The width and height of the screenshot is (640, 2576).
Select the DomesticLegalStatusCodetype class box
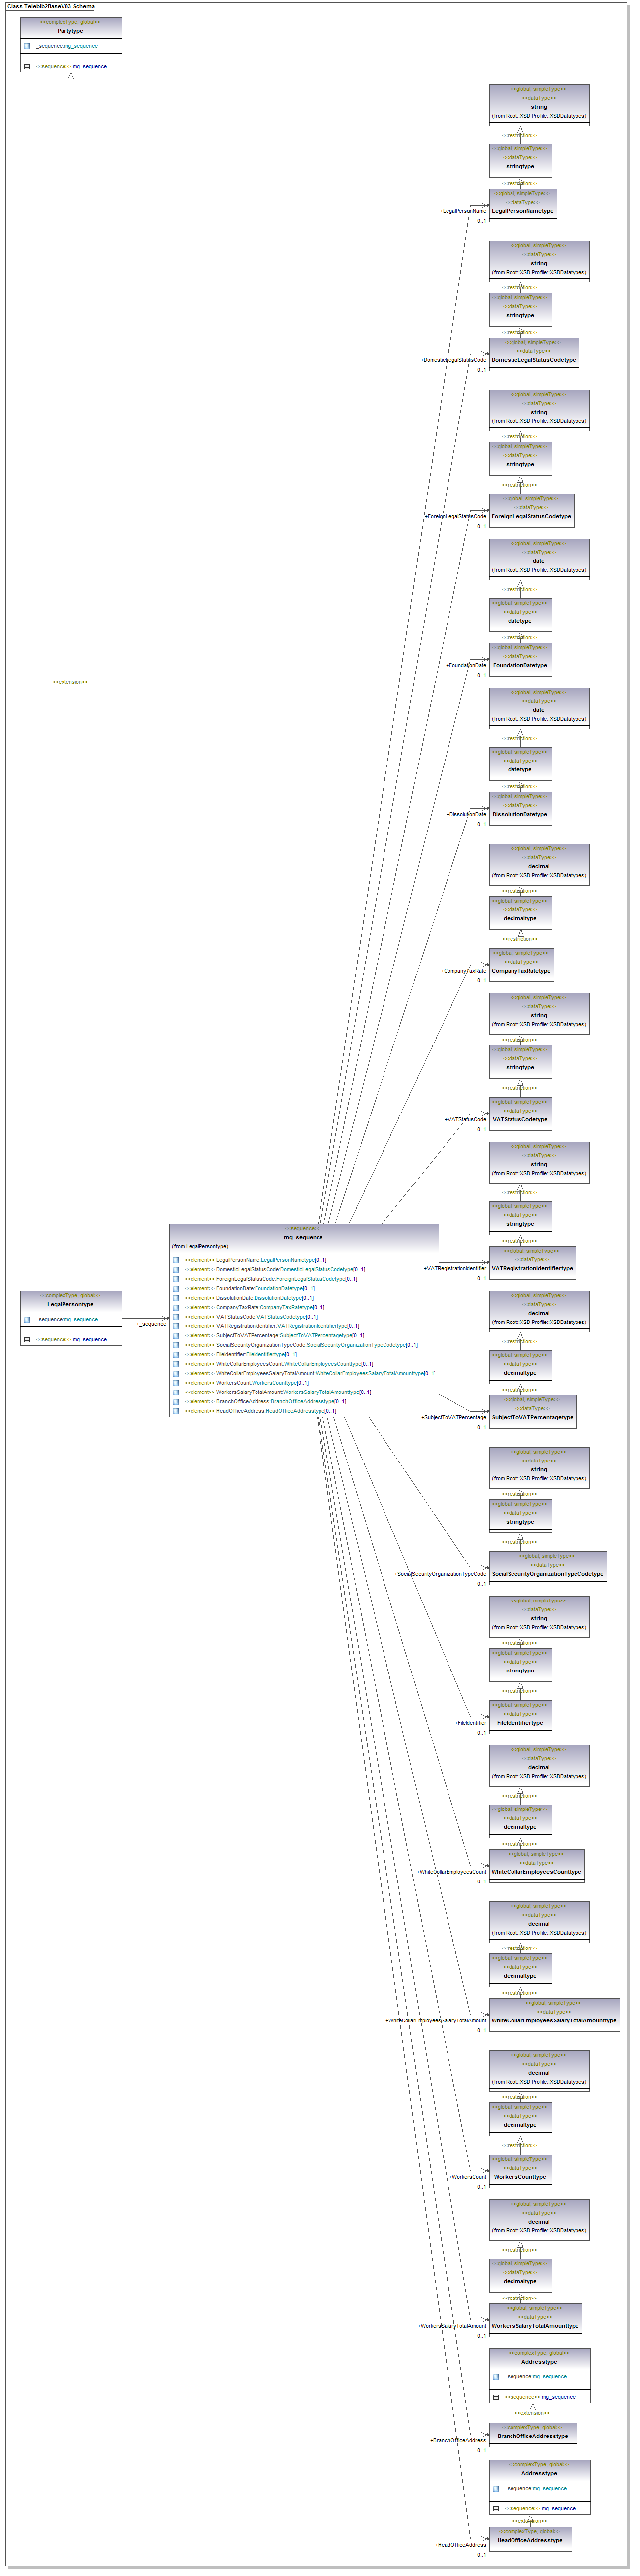(533, 355)
